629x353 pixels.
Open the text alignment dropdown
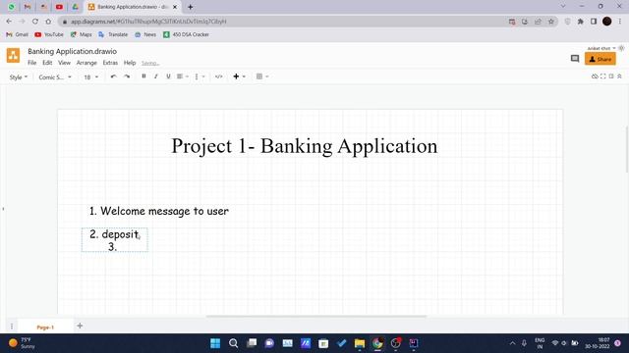[x=183, y=76]
